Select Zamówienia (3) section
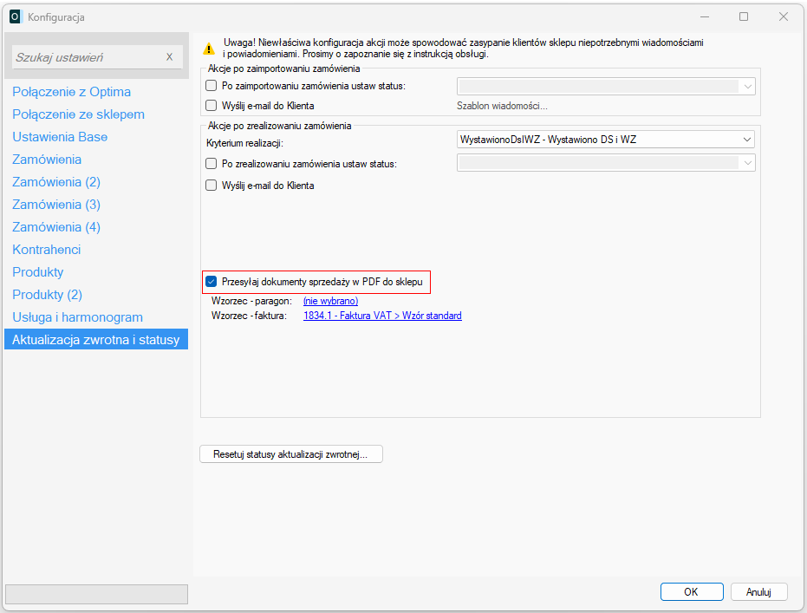The width and height of the screenshot is (807, 613). (56, 205)
